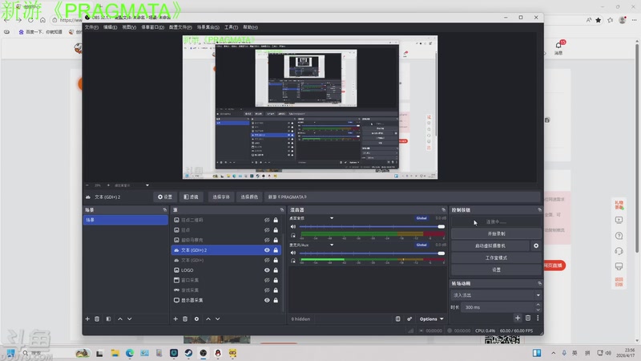This screenshot has width=641, height=361.
Task: Open the desktop audio options arrow
Action: tap(332, 218)
